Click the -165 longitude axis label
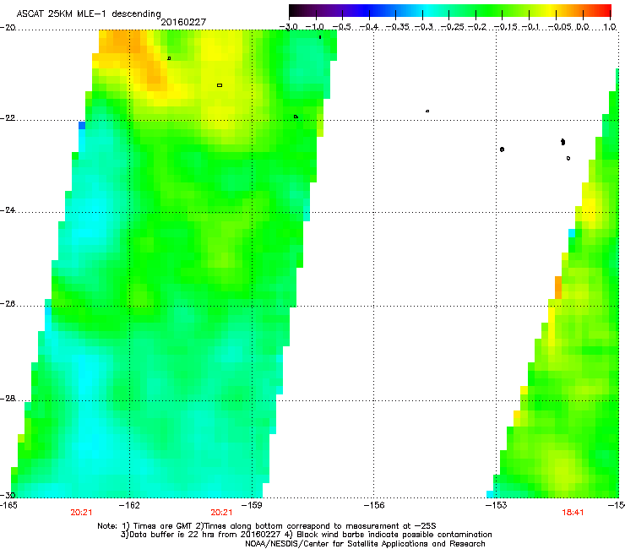The width and height of the screenshot is (625, 549). pyautogui.click(x=8, y=505)
